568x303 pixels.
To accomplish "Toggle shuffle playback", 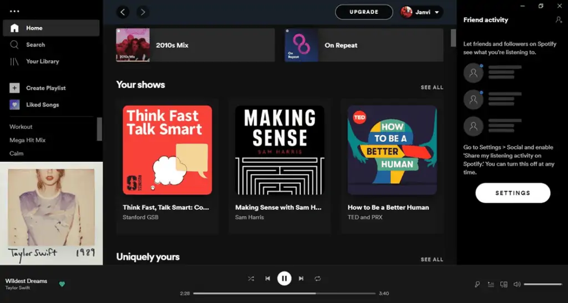I will 251,279.
